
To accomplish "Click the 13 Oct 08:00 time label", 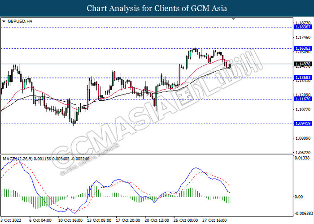I will (x=99, y=220).
